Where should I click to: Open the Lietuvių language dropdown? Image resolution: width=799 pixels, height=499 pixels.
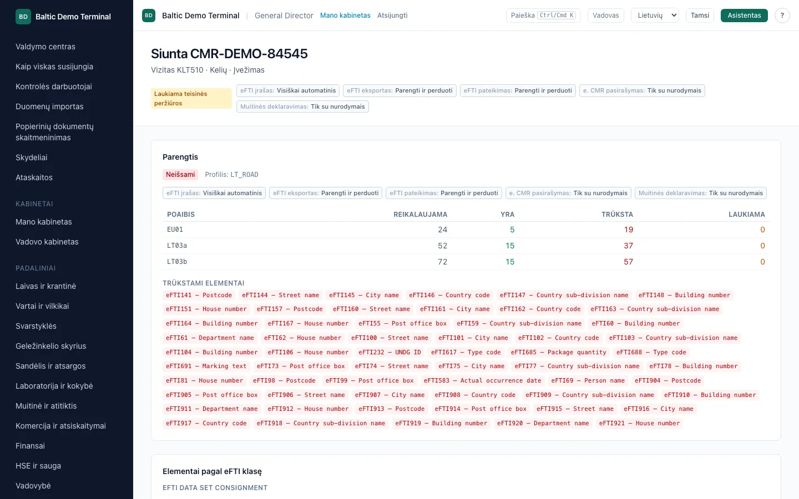[x=655, y=16]
